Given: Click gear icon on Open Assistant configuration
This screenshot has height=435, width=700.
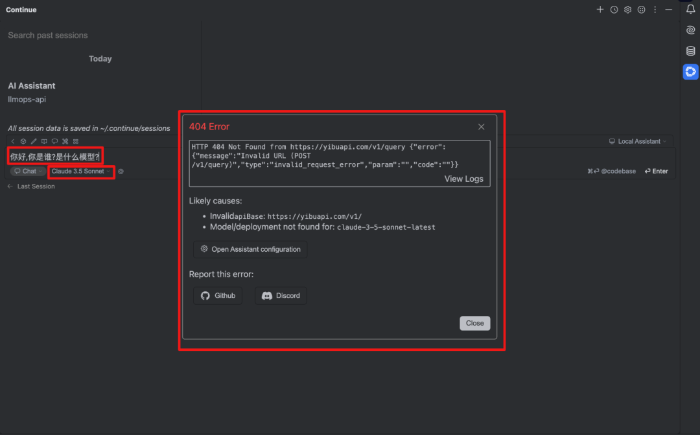Looking at the screenshot, I should [204, 249].
